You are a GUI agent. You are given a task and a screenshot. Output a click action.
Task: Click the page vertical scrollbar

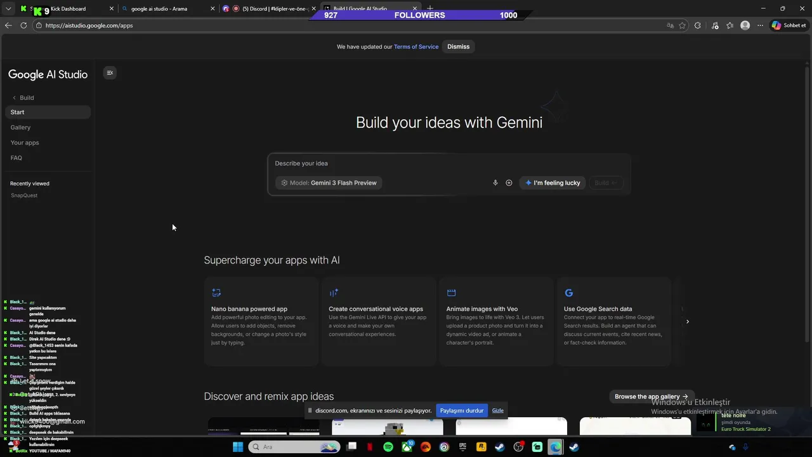[808, 203]
